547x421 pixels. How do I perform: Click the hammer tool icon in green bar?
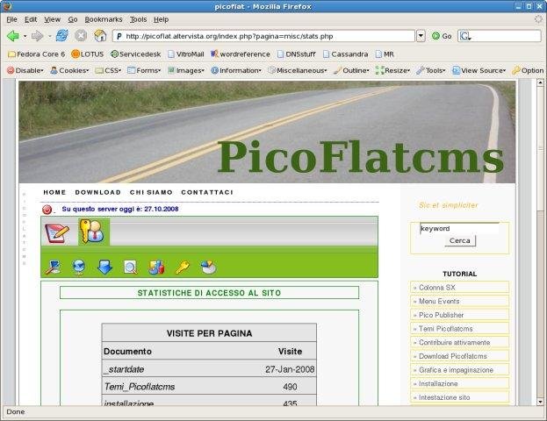coord(53,268)
